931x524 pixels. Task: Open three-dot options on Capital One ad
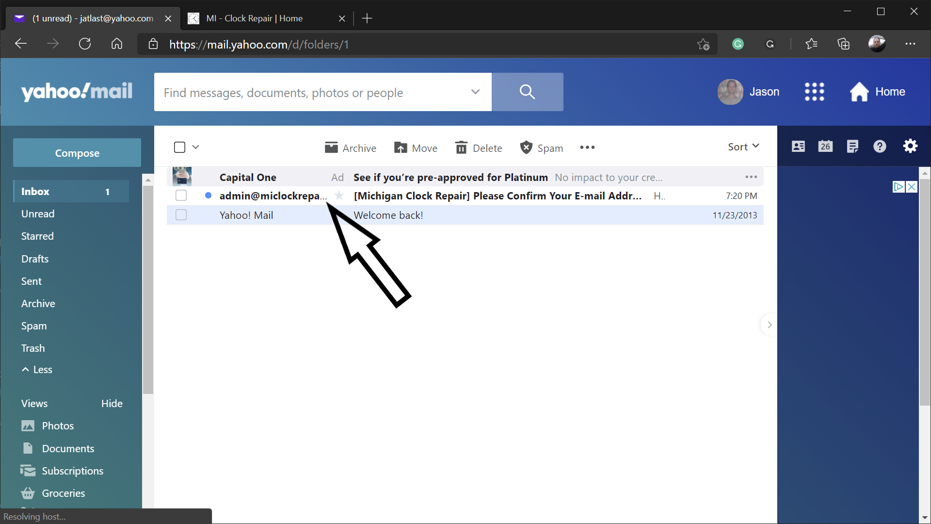tap(751, 177)
